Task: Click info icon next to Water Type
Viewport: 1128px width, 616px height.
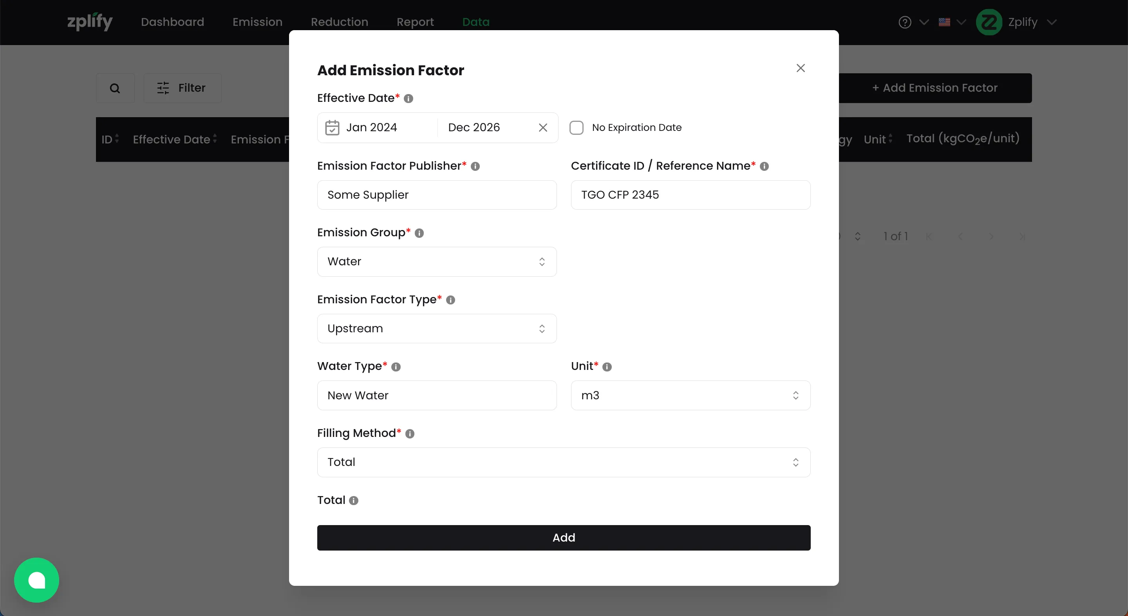Action: pyautogui.click(x=396, y=367)
